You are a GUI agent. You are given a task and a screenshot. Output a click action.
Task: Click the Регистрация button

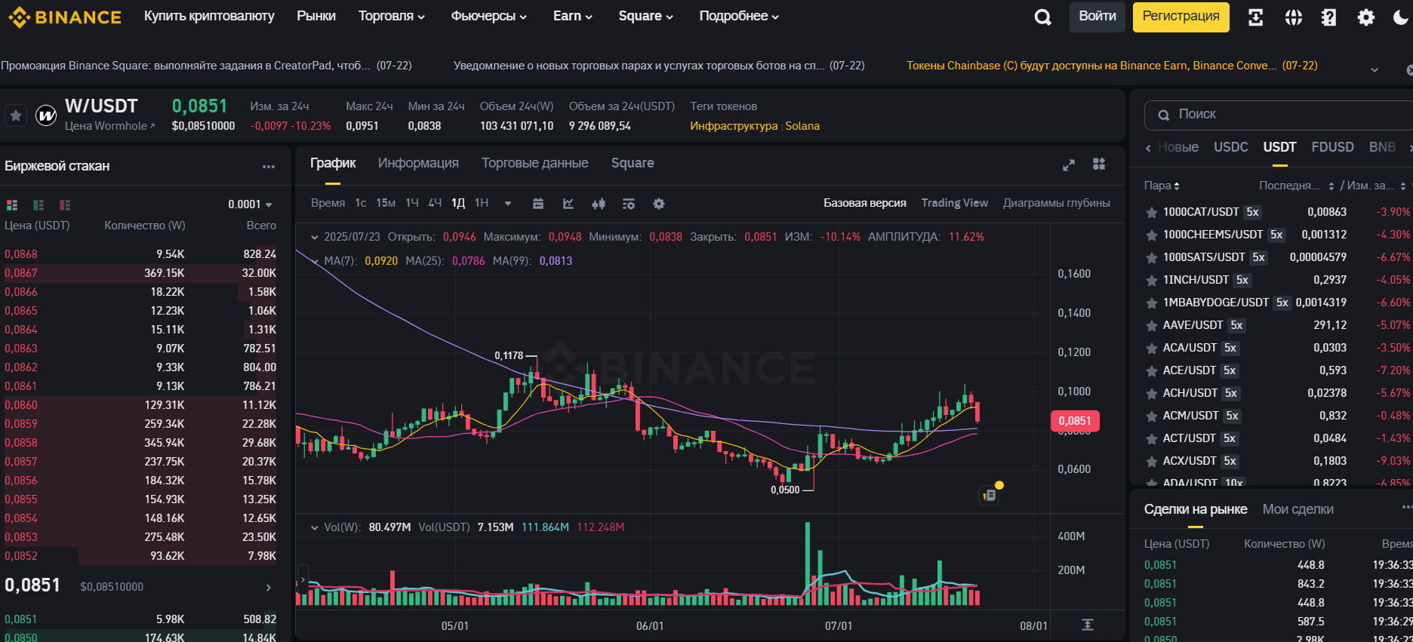[x=1181, y=17]
